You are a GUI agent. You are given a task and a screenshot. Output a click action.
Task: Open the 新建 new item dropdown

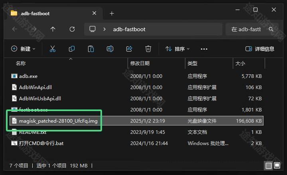click(23, 49)
